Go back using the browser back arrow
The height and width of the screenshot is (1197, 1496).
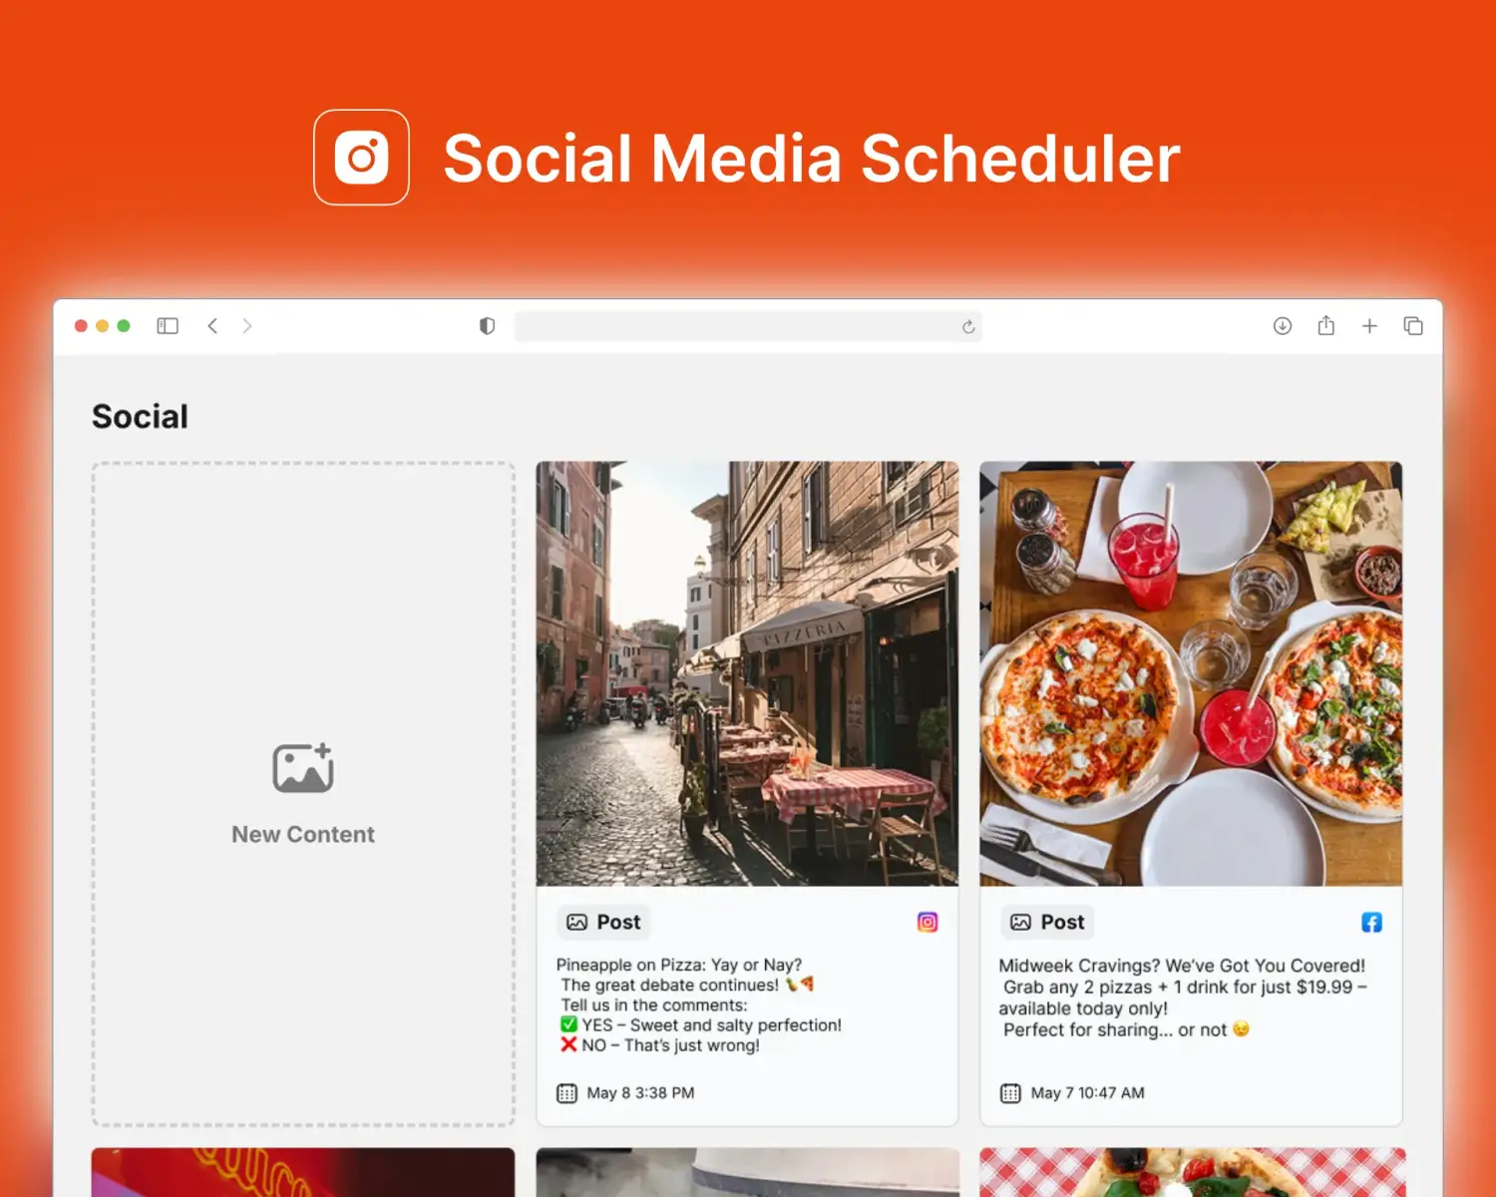[x=212, y=326]
